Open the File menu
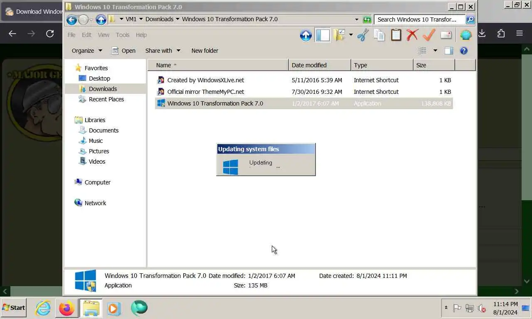Screen dimensions: 532x319 [x=71, y=35]
